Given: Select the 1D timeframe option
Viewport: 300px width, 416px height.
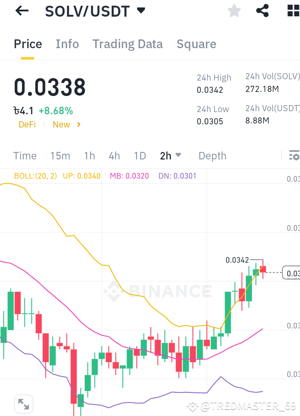Looking at the screenshot, I should point(140,155).
